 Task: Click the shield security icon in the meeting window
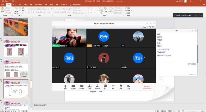tap(54, 27)
